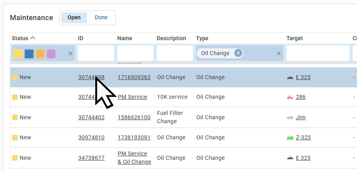Open maintenance ID 34738677
The image size is (357, 172).
[x=91, y=158]
